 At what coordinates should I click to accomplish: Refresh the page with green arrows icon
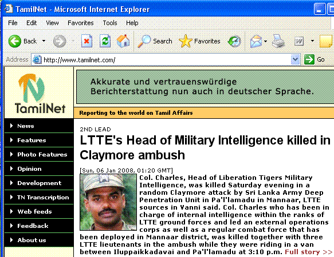click(105, 41)
